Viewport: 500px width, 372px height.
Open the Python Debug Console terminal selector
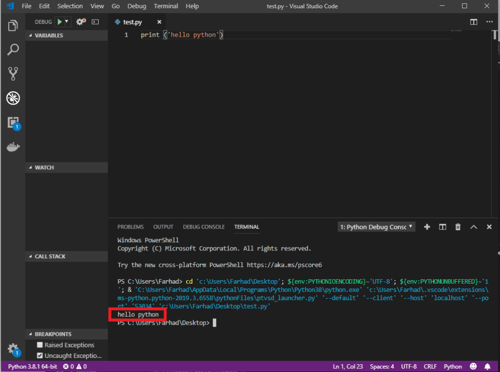pyautogui.click(x=376, y=227)
